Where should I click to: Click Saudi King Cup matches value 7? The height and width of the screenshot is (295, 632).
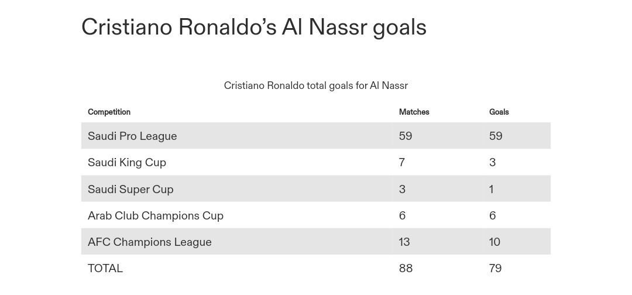(402, 163)
